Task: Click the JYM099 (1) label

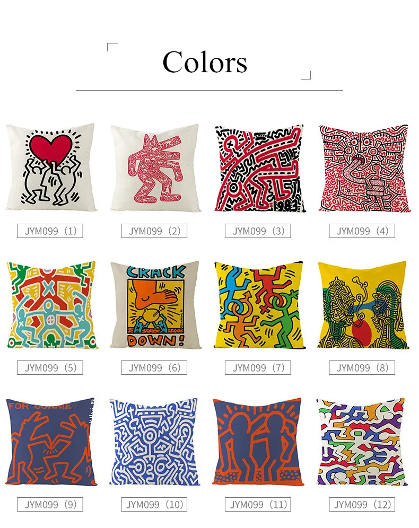Action: [50, 231]
